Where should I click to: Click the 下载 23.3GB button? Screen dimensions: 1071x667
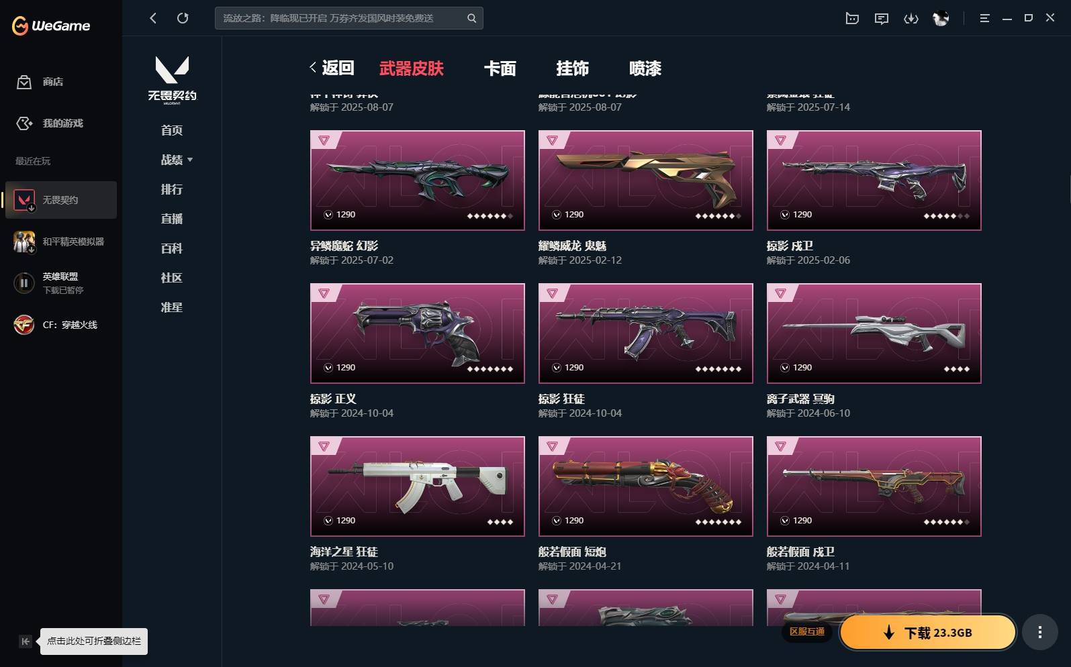click(928, 632)
